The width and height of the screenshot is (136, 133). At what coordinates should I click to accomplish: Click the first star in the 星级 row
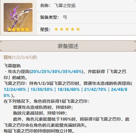tap(56, 29)
